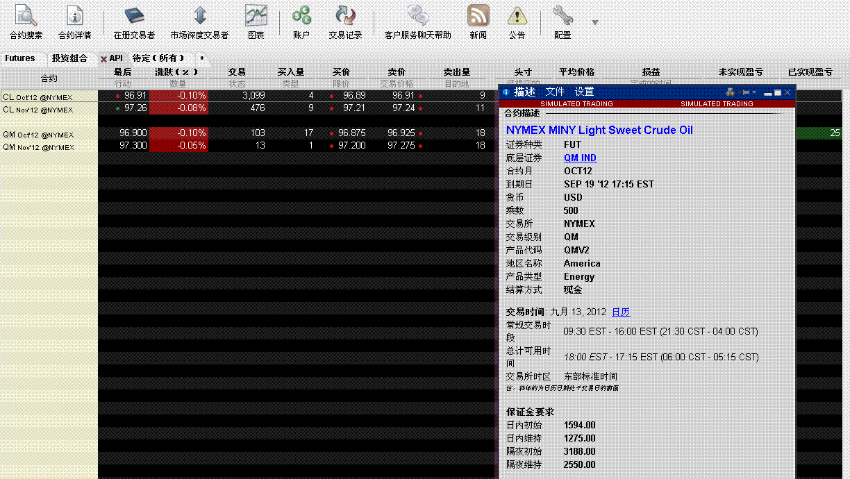Open the 合约搜索 contract search tool
The height and width of the screenshot is (479, 850).
(x=26, y=22)
